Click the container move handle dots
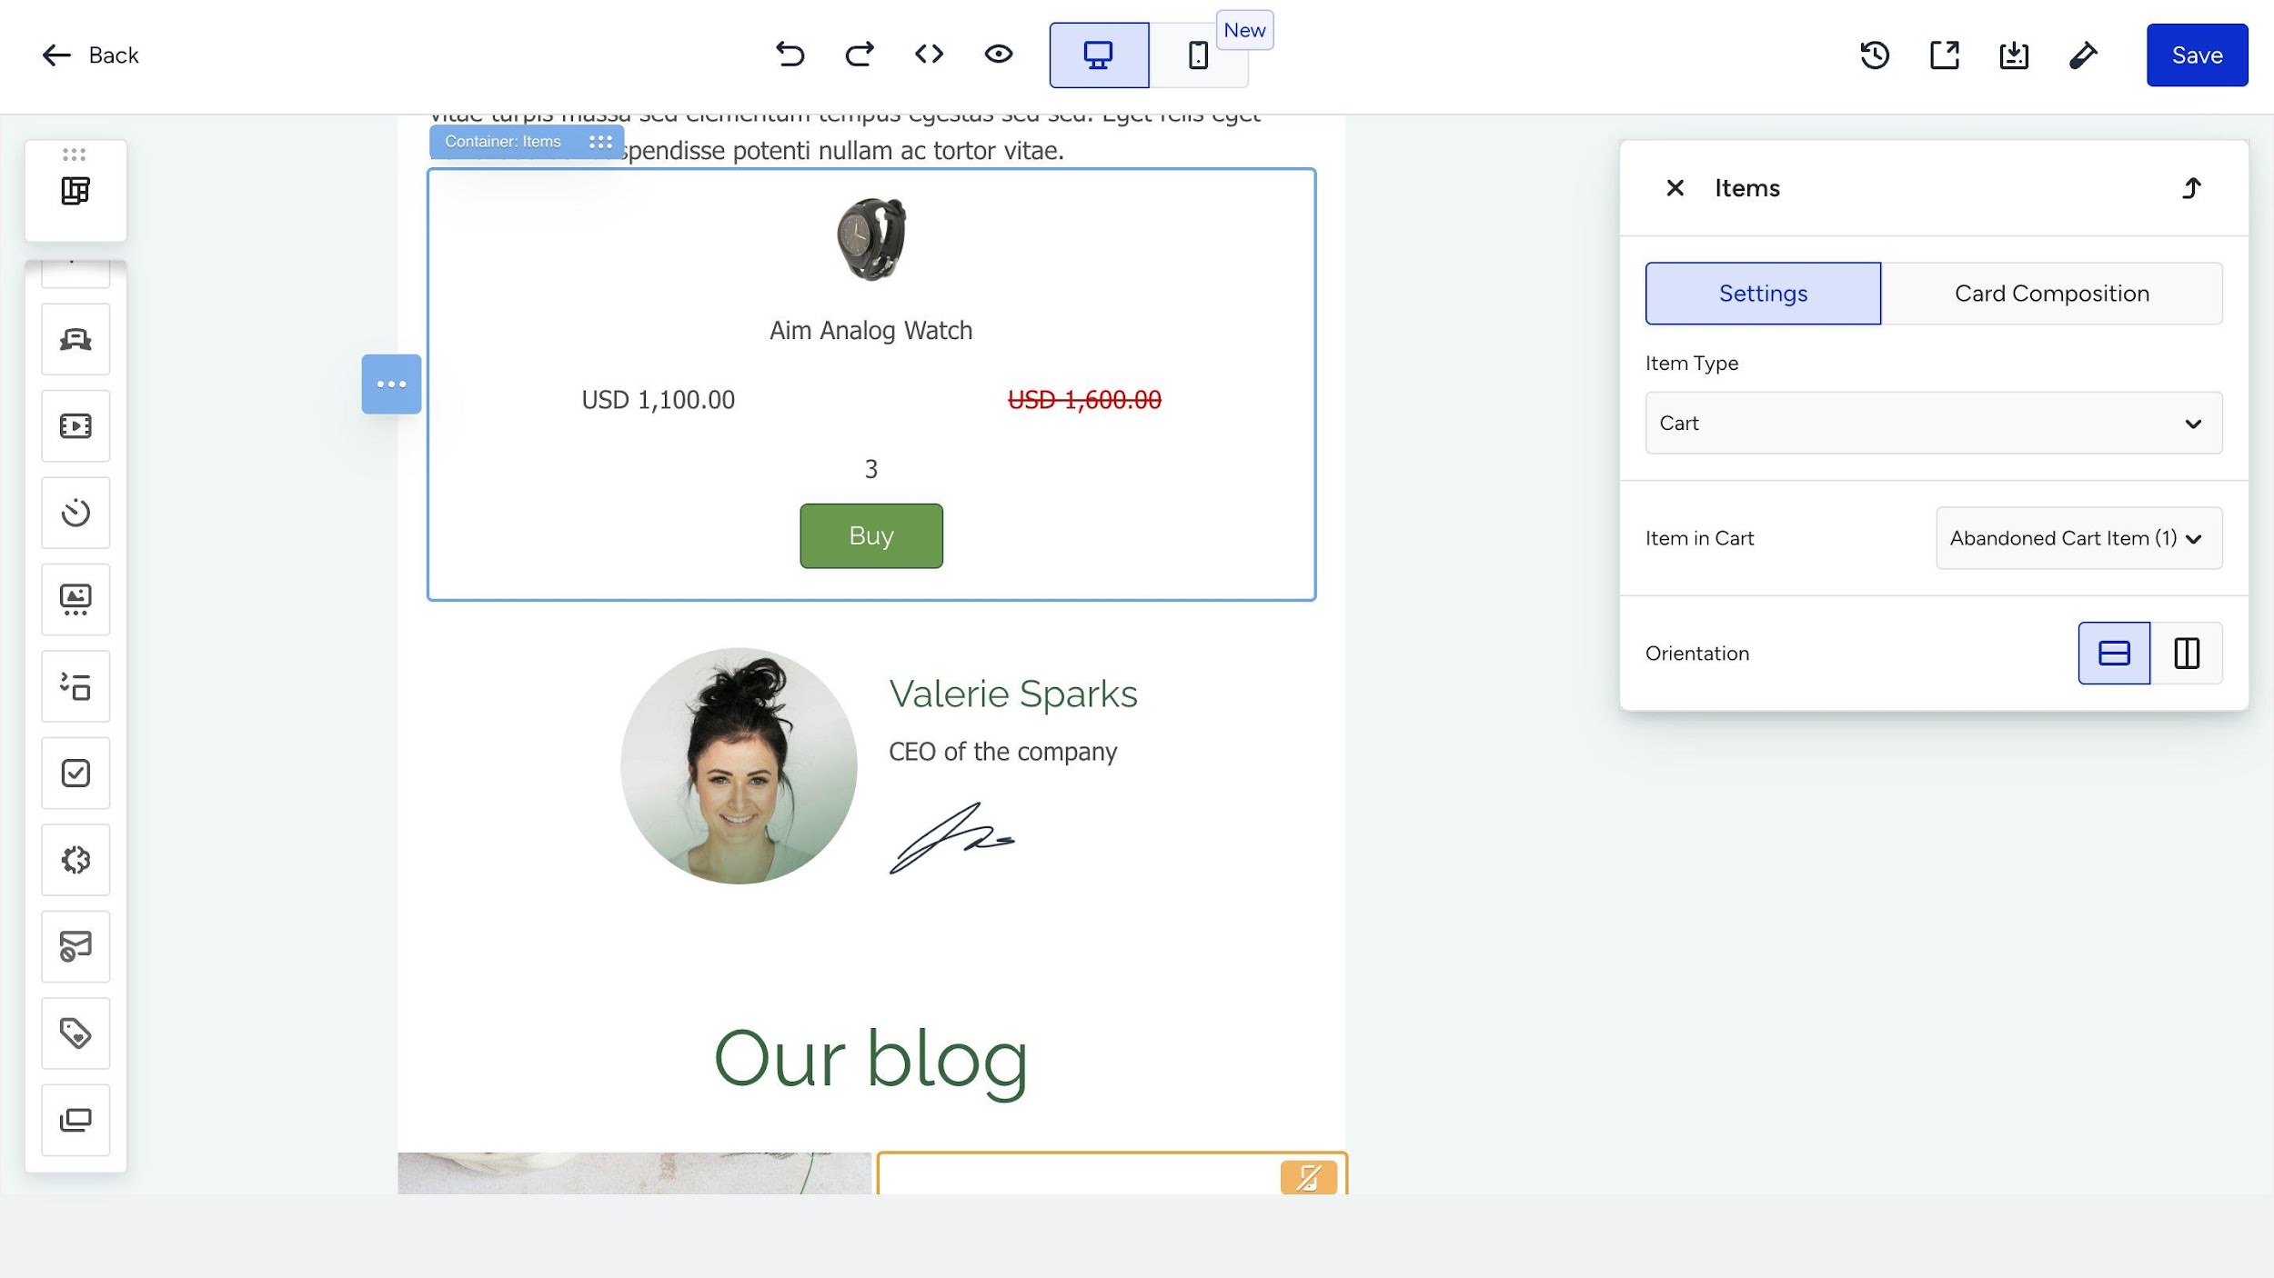 (600, 142)
